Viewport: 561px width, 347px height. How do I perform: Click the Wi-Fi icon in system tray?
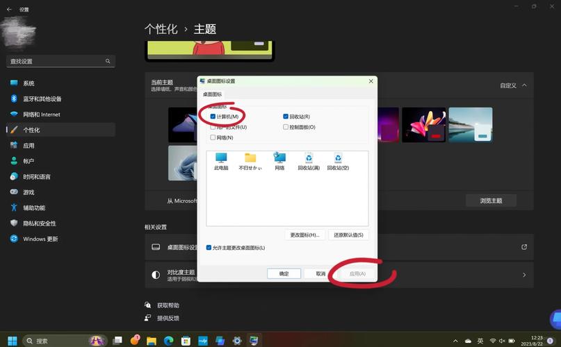[493, 341]
